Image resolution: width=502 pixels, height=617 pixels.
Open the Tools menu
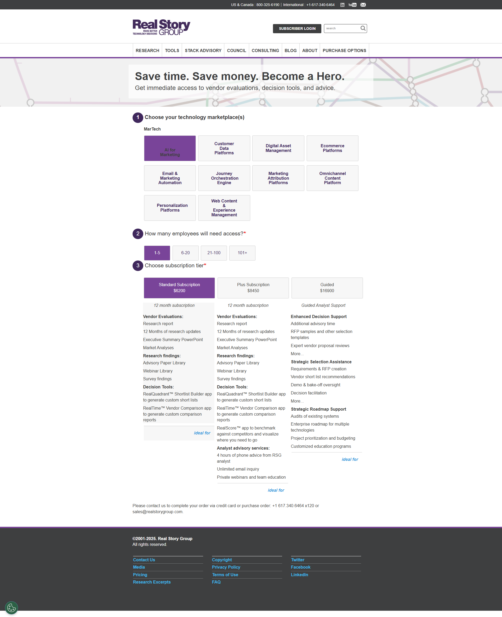coord(172,51)
